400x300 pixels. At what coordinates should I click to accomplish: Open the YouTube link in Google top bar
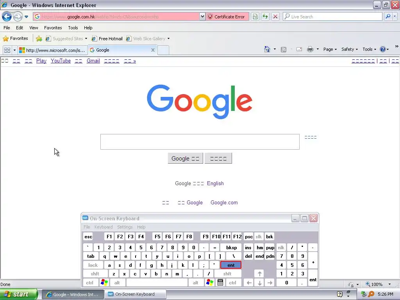pos(61,61)
